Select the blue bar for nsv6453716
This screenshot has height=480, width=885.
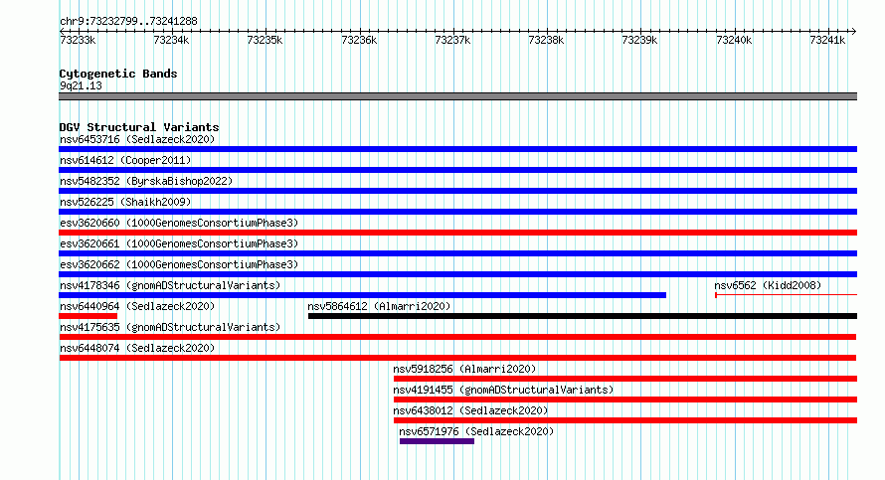[457, 149]
